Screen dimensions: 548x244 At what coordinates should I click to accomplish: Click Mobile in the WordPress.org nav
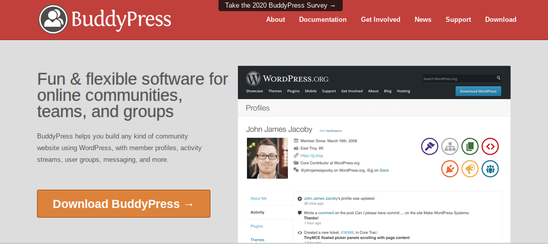coord(311,91)
